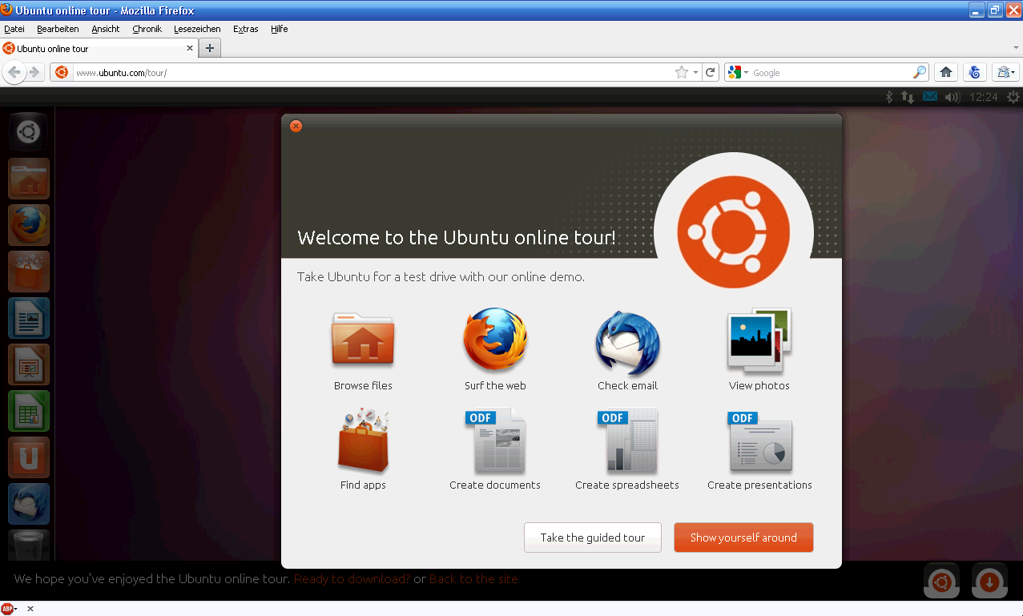Click the volume icon in Ubuntu panel
Image resolution: width=1023 pixels, height=616 pixels.
click(x=952, y=98)
